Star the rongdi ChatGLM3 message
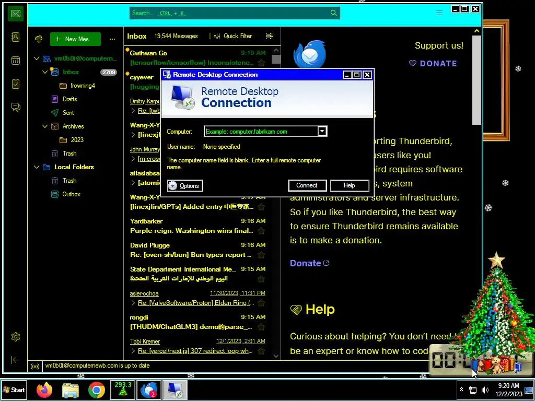This screenshot has width=535, height=401. pyautogui.click(x=261, y=327)
